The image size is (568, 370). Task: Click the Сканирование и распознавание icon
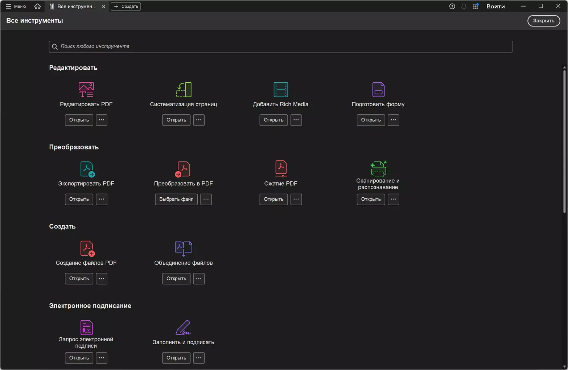click(378, 169)
